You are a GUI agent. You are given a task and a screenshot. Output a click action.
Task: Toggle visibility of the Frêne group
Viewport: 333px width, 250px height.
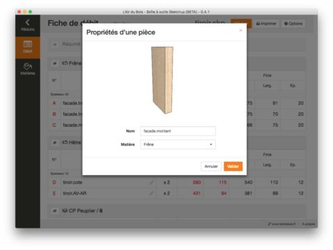coord(55,63)
